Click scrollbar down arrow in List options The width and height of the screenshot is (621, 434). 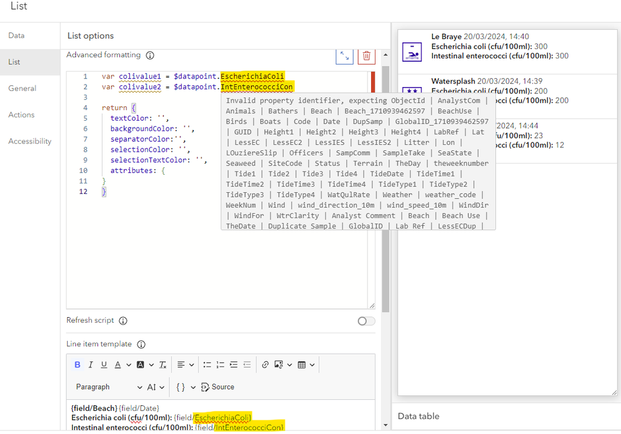386,425
